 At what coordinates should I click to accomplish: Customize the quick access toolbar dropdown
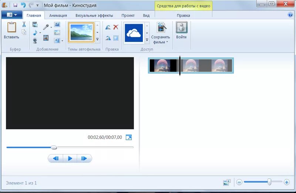[x=37, y=6]
